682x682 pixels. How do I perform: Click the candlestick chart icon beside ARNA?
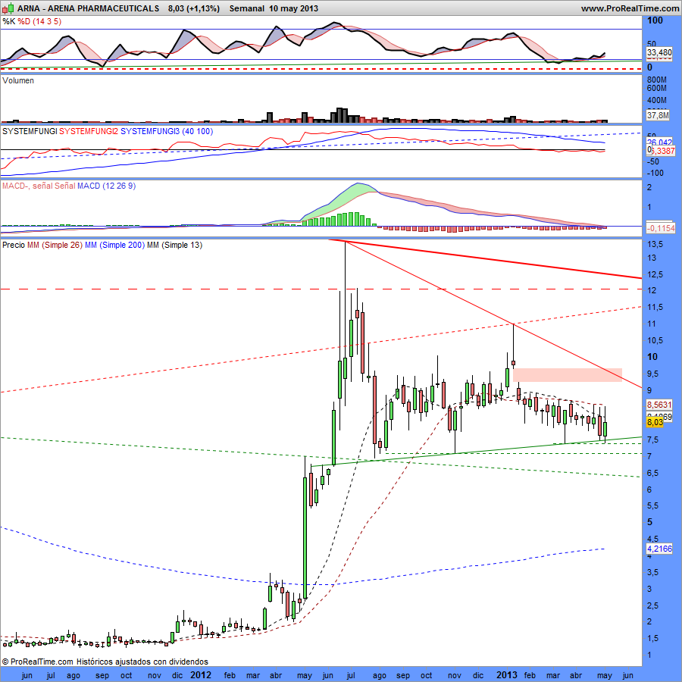point(8,8)
